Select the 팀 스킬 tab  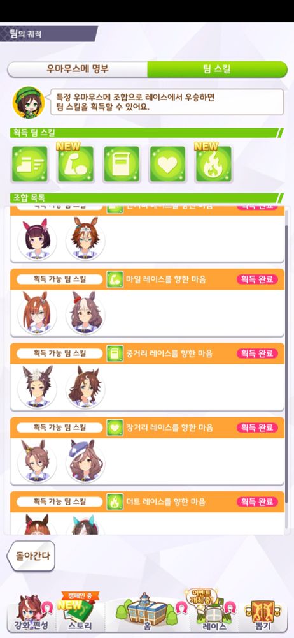tap(217, 69)
